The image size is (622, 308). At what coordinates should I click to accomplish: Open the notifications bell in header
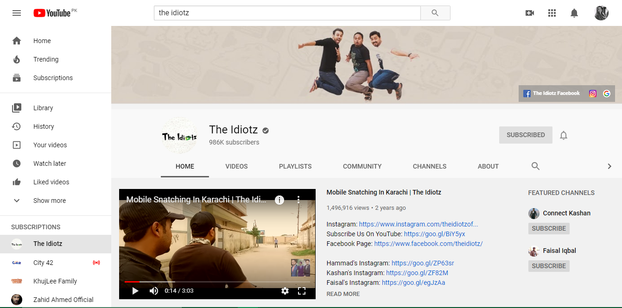coord(574,13)
